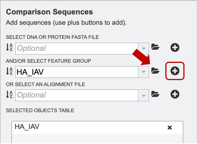Browse workspace folder for feature group
The width and height of the screenshot is (198, 144).
[x=155, y=71]
